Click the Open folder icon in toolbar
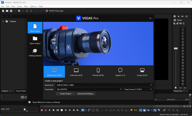The width and height of the screenshot is (192, 116). (7, 11)
